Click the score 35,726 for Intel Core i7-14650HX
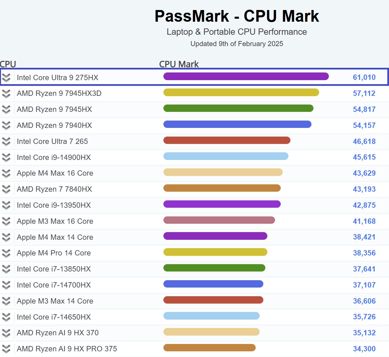Image resolution: width=389 pixels, height=357 pixels. tap(364, 317)
